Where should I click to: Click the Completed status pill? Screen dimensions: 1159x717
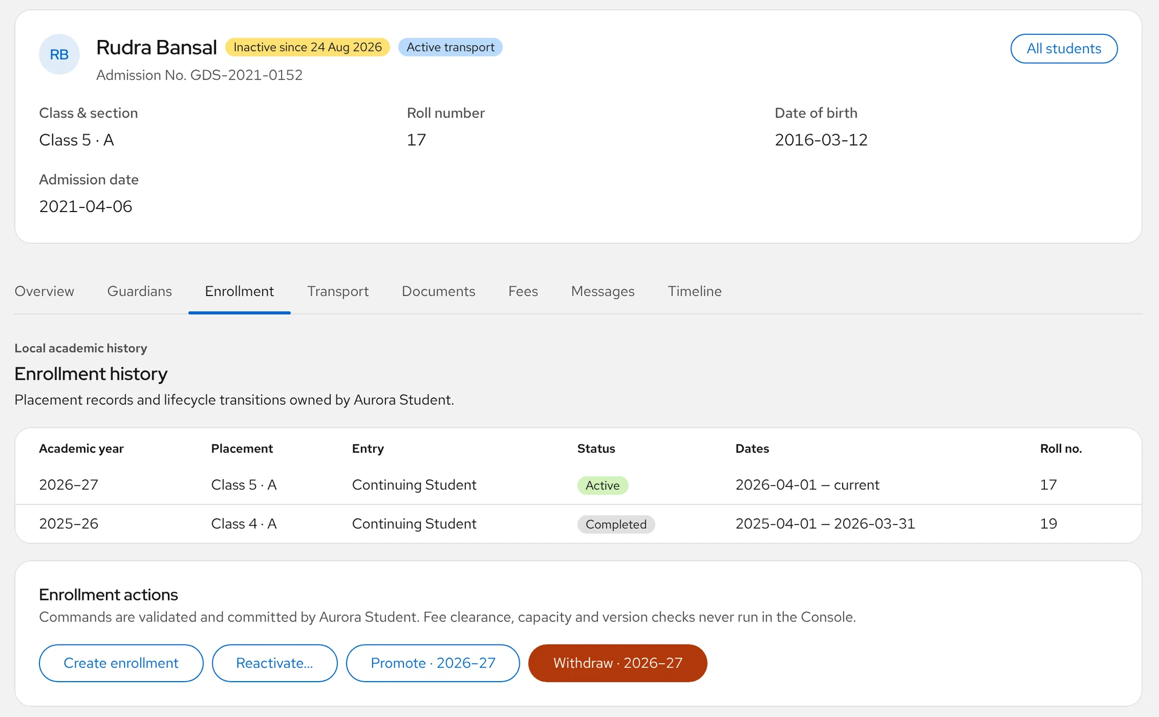616,524
